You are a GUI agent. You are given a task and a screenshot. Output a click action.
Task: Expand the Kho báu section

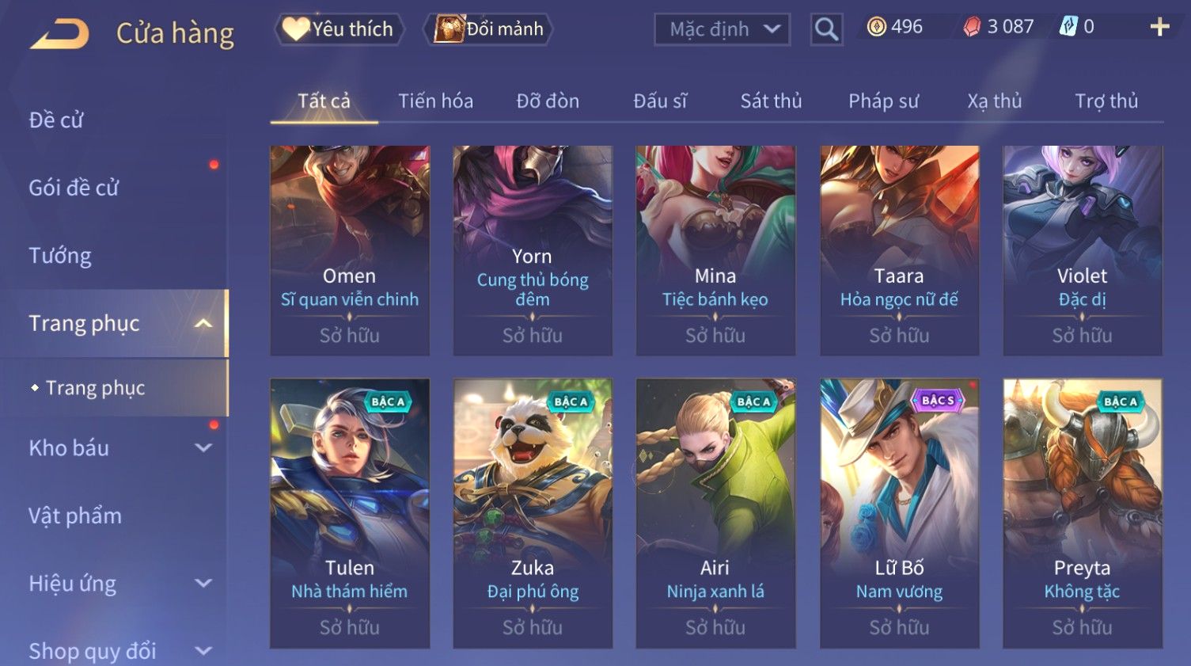coord(203,447)
